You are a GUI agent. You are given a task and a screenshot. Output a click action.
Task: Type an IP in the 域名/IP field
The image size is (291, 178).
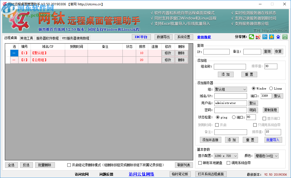coord(230,96)
